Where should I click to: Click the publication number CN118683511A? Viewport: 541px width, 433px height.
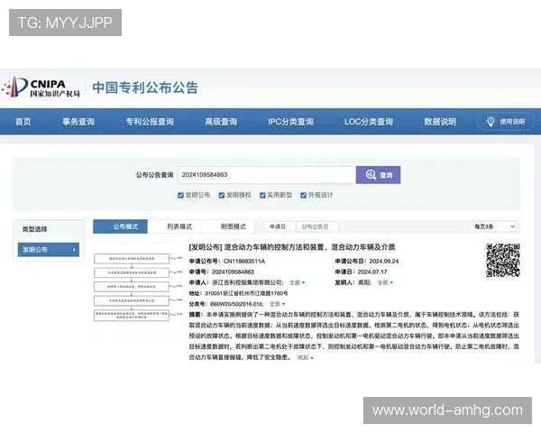(244, 262)
